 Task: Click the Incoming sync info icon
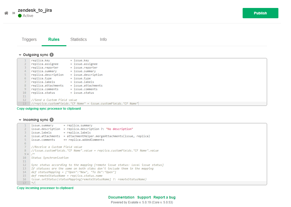(52, 120)
